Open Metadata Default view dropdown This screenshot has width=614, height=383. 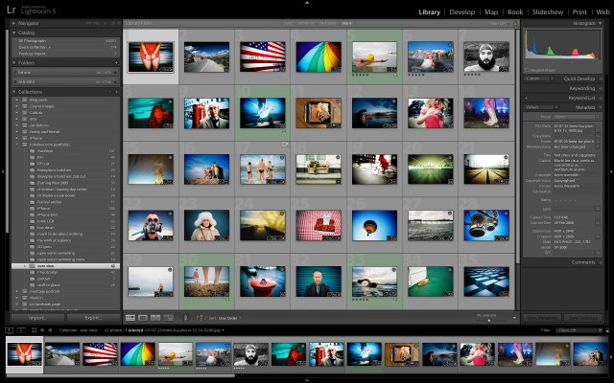pos(539,107)
